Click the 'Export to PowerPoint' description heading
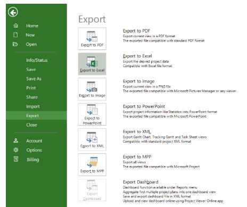This screenshot has height=207, width=247. point(144,106)
